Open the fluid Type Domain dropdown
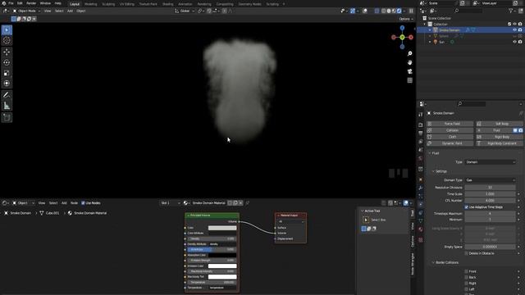This screenshot has height=295, width=525. coord(491,162)
